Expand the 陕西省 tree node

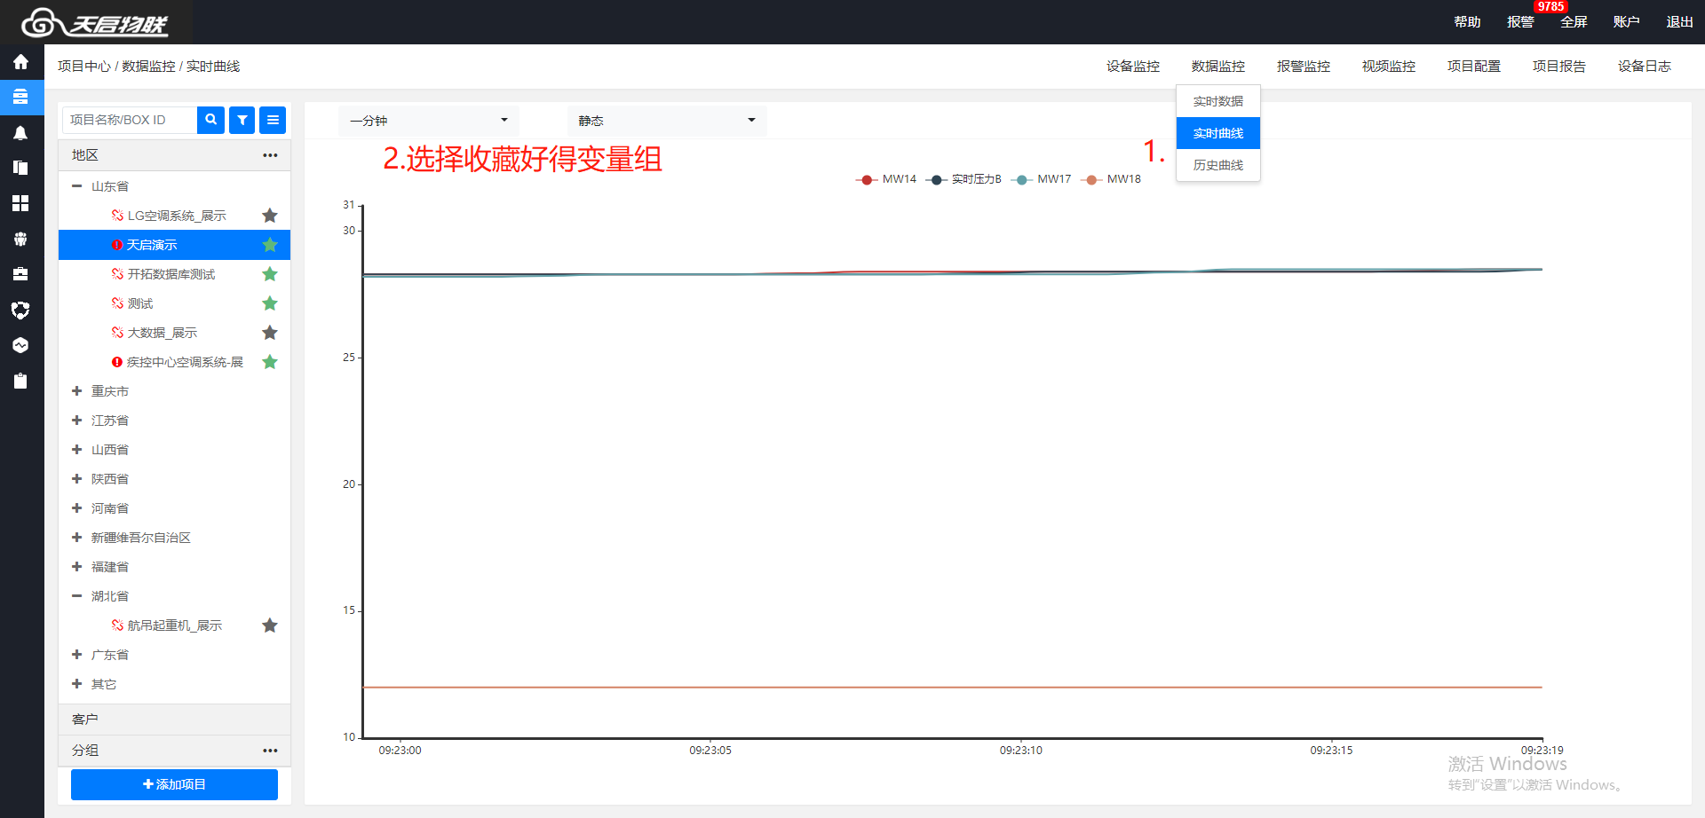(x=77, y=479)
